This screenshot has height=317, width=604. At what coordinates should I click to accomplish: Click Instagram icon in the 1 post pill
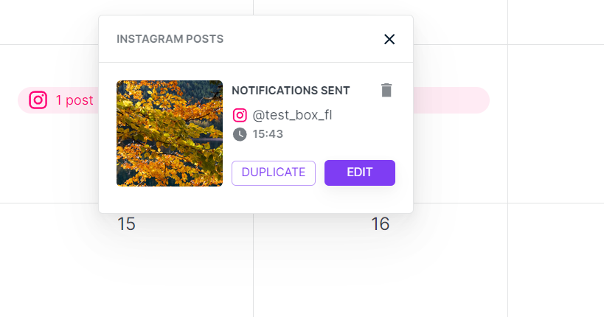click(38, 100)
